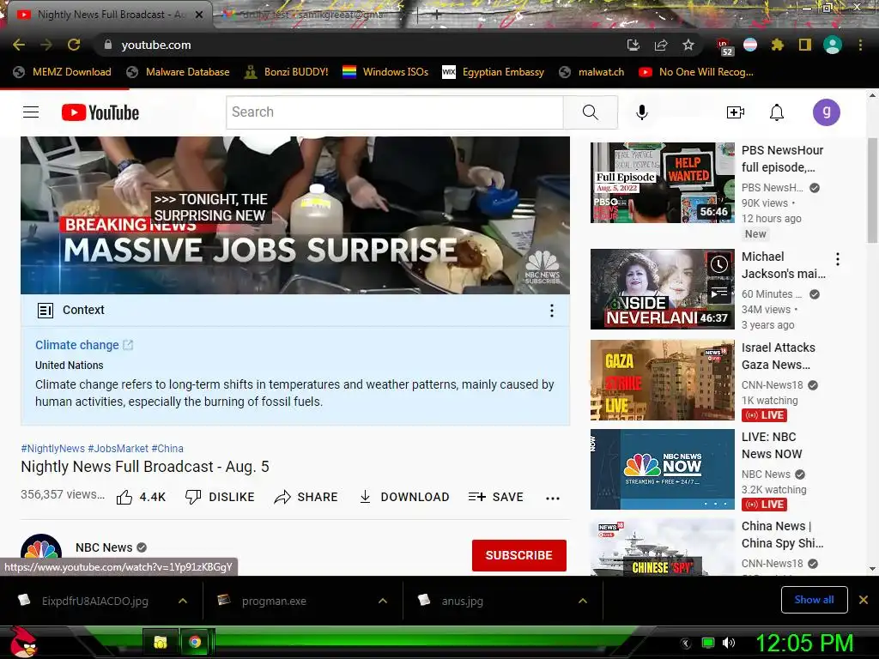Image resolution: width=879 pixels, height=659 pixels.
Task: Open the Extensions puzzle piece menu
Action: point(777,45)
